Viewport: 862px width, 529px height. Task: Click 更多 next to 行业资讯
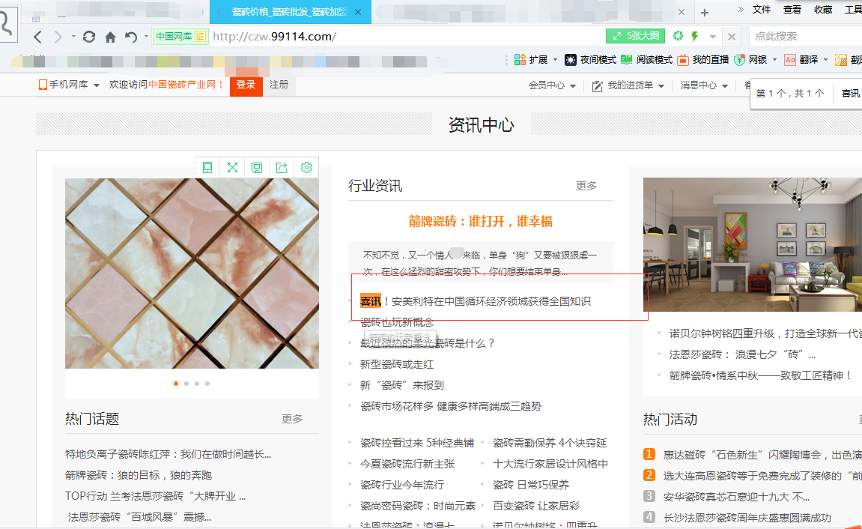coord(586,186)
